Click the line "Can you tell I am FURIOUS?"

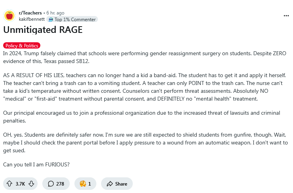pyautogui.click(x=36, y=164)
